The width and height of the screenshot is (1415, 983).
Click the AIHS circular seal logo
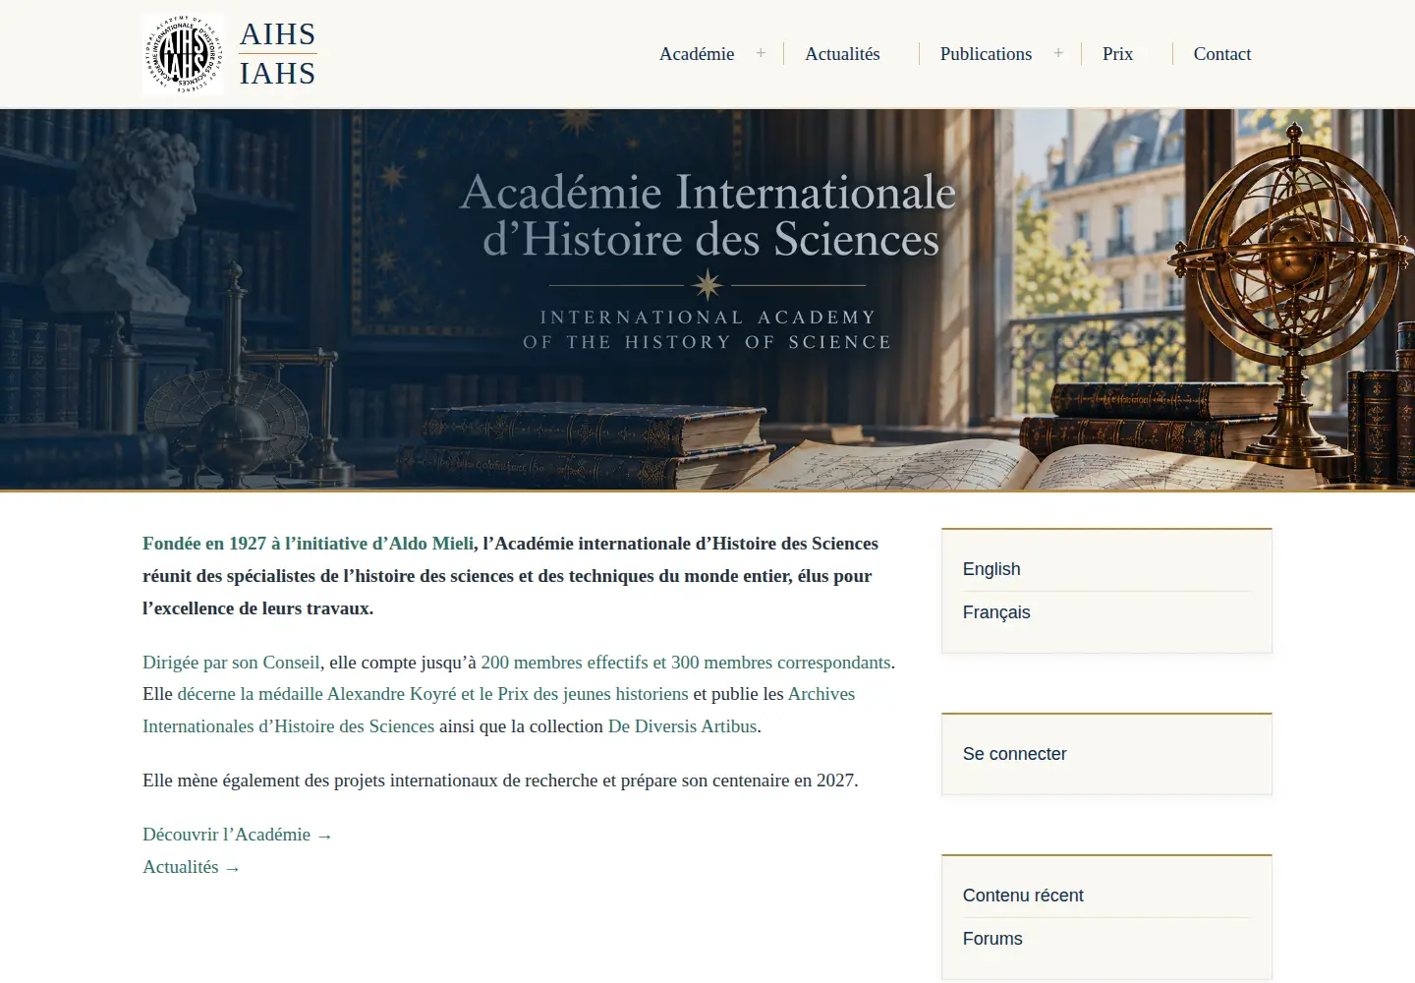(x=184, y=54)
